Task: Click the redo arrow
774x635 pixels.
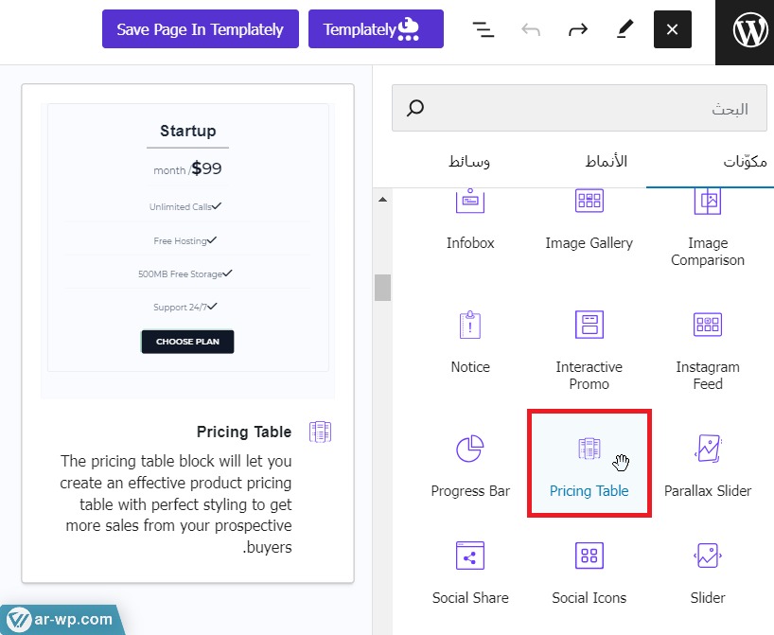Action: pyautogui.click(x=577, y=30)
